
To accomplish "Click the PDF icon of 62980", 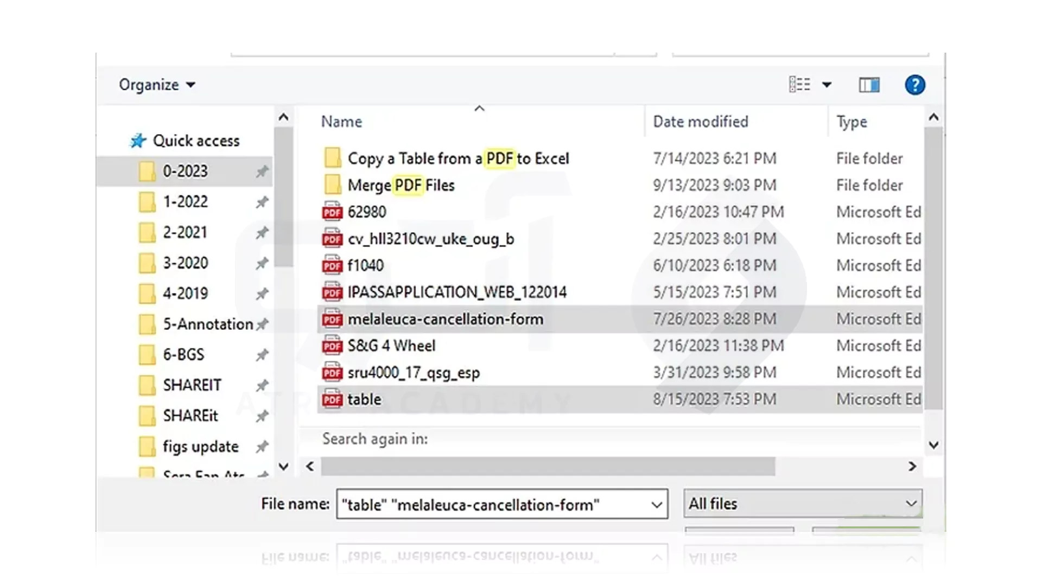I will click(332, 212).
